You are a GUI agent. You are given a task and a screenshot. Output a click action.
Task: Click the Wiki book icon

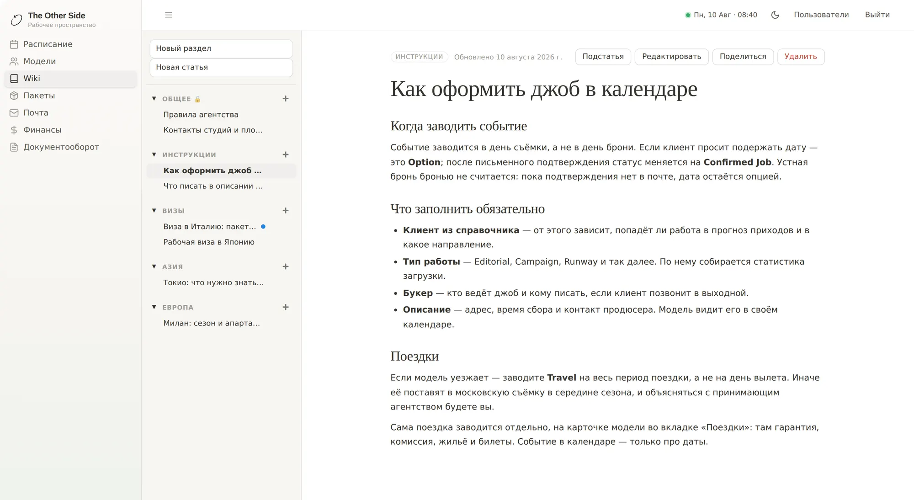coord(14,79)
